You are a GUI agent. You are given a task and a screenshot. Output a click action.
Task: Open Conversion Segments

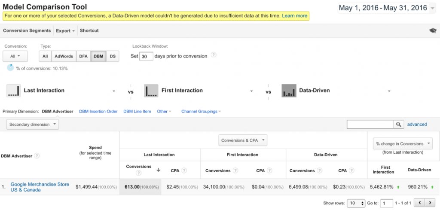click(27, 30)
